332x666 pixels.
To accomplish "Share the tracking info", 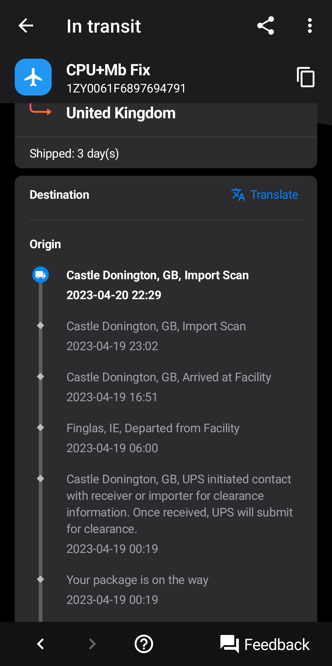I will pyautogui.click(x=266, y=25).
